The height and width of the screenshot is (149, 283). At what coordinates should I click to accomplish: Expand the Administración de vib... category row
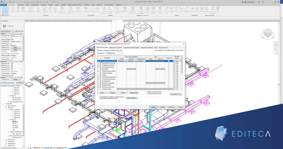(x=98, y=63)
